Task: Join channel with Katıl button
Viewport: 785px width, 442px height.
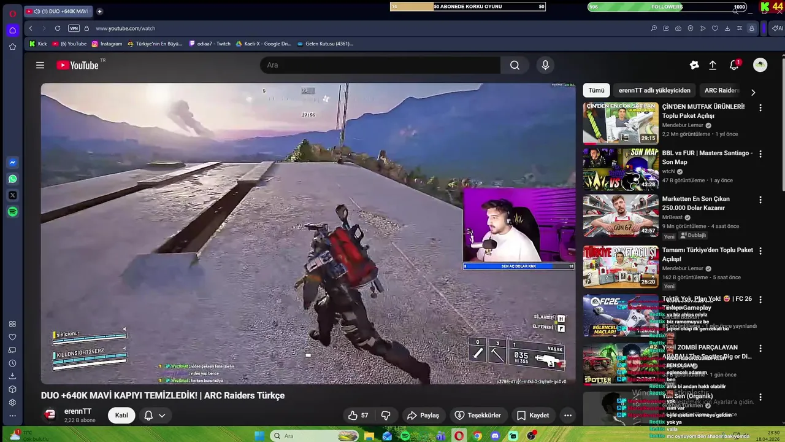Action: (x=121, y=416)
